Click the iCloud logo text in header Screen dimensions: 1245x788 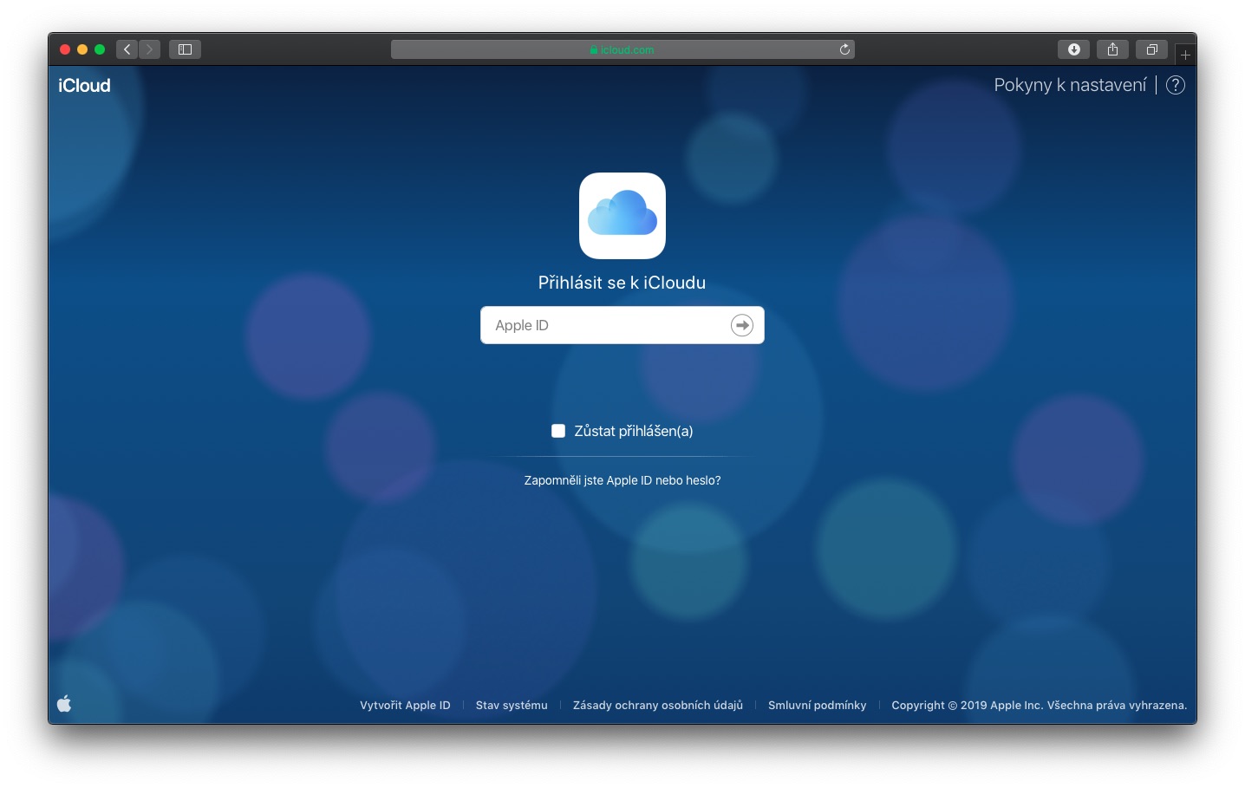(84, 85)
